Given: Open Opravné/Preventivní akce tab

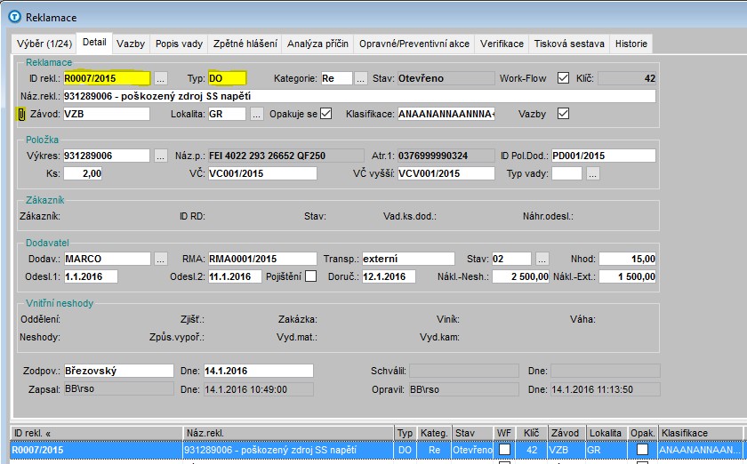Looking at the screenshot, I should click(x=414, y=44).
